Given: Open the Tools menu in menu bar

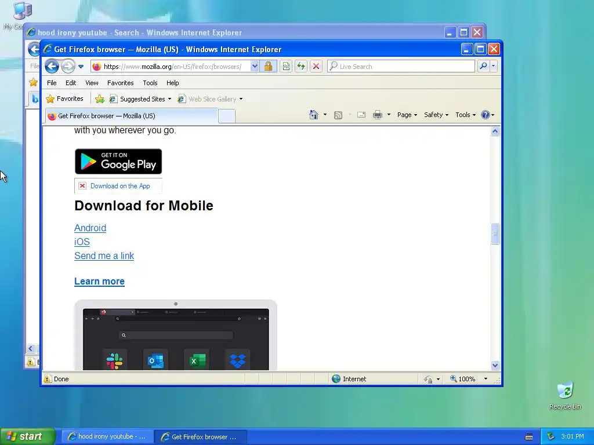Looking at the screenshot, I should (x=150, y=83).
